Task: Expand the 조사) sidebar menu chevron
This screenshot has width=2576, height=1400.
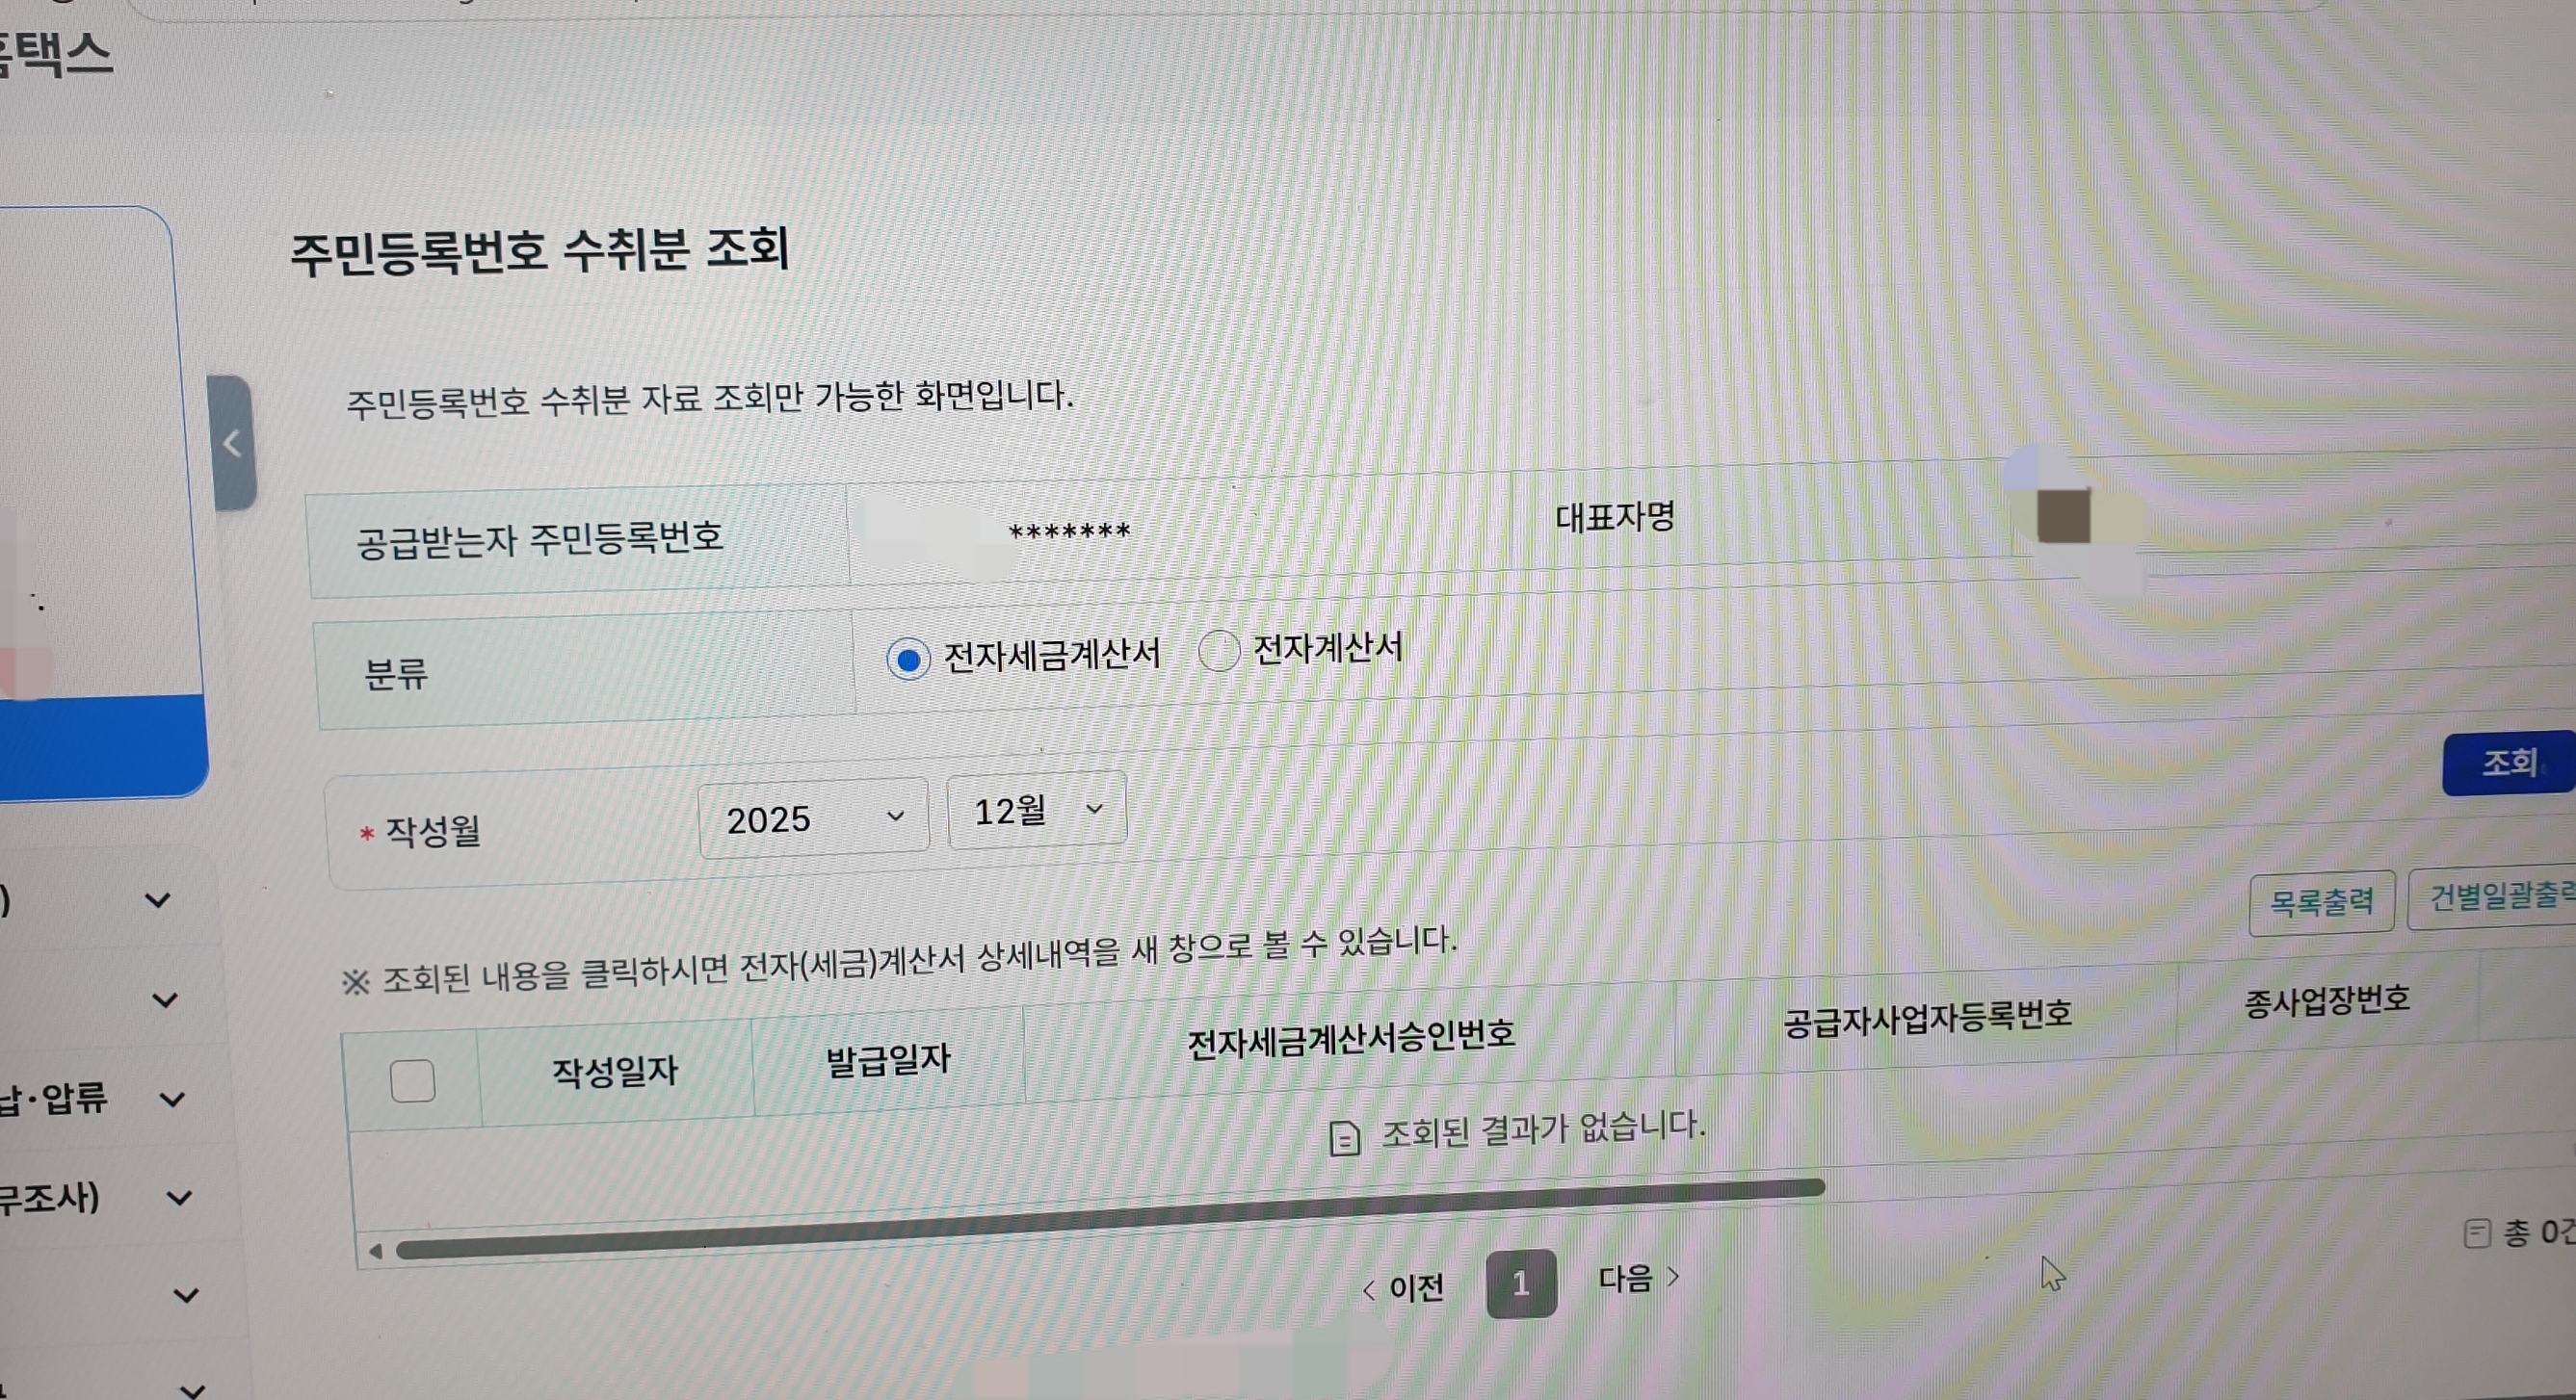Action: tap(179, 1197)
